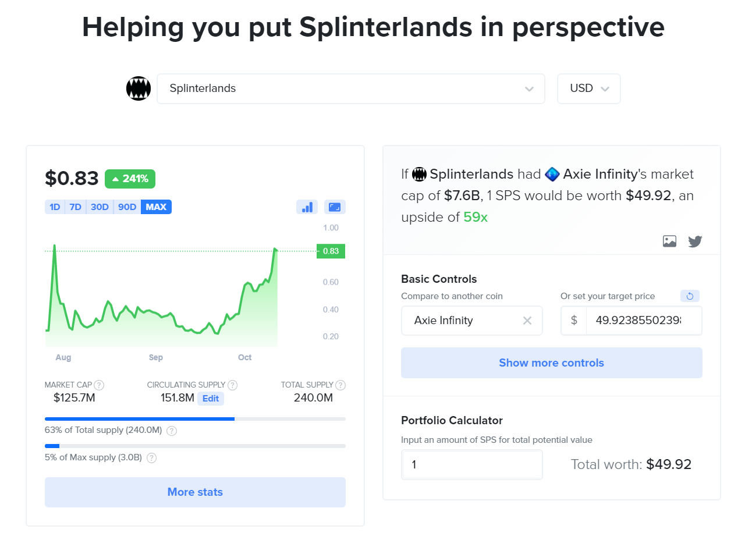Click the bar chart view icon

click(306, 207)
